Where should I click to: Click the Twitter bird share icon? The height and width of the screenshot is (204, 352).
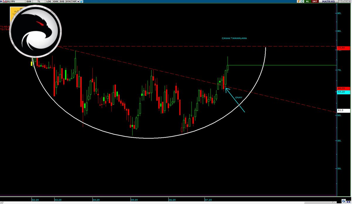[x=81, y=1]
